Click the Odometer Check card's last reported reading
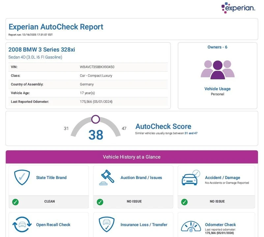 click(220, 233)
